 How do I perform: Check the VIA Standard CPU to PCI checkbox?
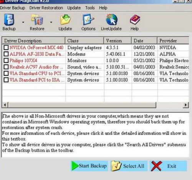(6, 73)
